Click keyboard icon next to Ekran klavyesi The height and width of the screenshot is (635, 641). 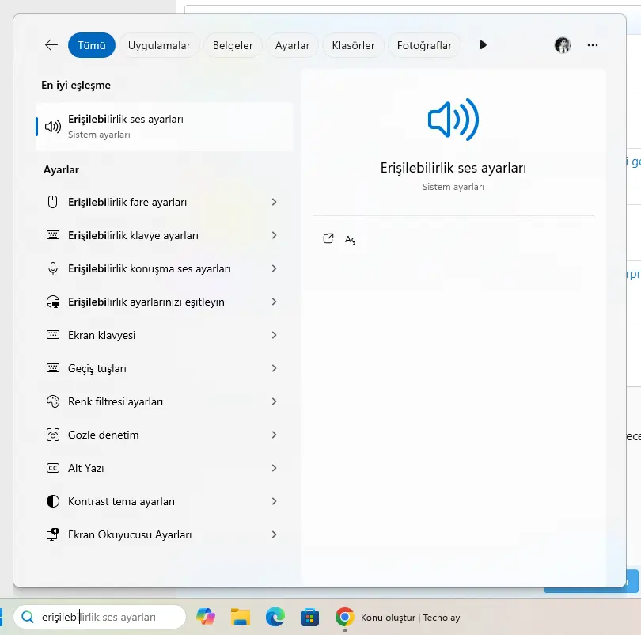53,335
